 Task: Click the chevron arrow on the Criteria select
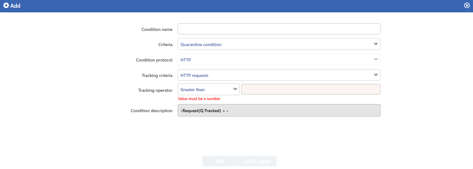[375, 44]
